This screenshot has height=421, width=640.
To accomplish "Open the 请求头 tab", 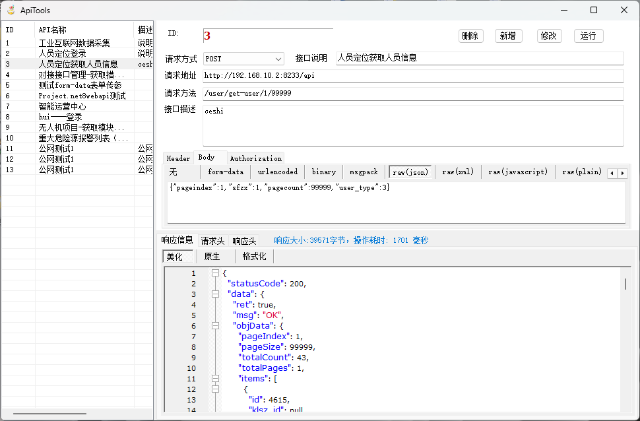I will pyautogui.click(x=212, y=241).
